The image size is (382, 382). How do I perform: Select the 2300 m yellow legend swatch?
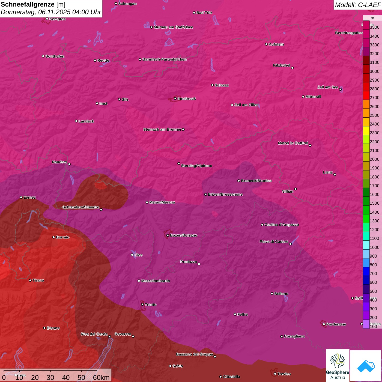click(x=366, y=131)
